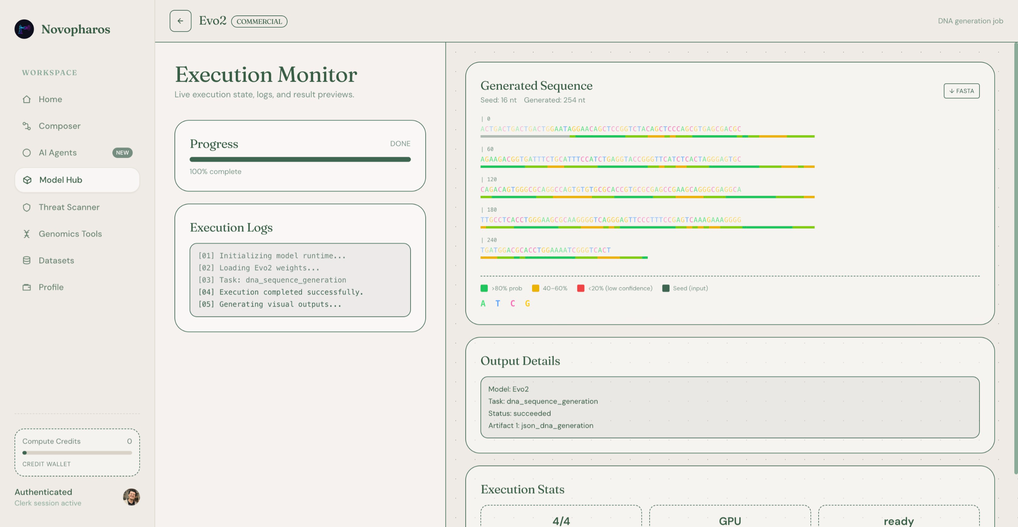Click the Profile icon in the sidebar
The image size is (1018, 527).
[27, 287]
